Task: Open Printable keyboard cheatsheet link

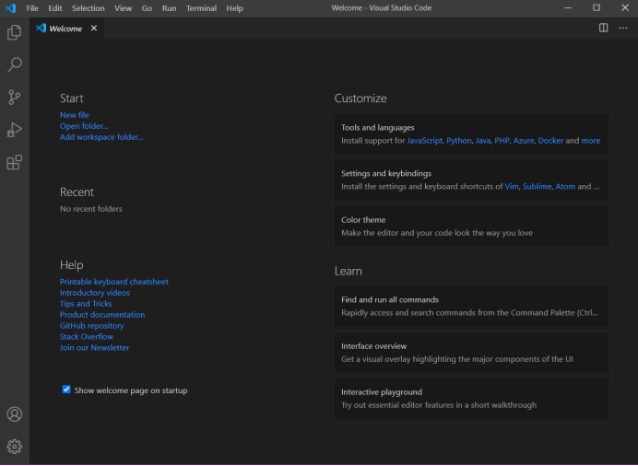Action: (114, 282)
